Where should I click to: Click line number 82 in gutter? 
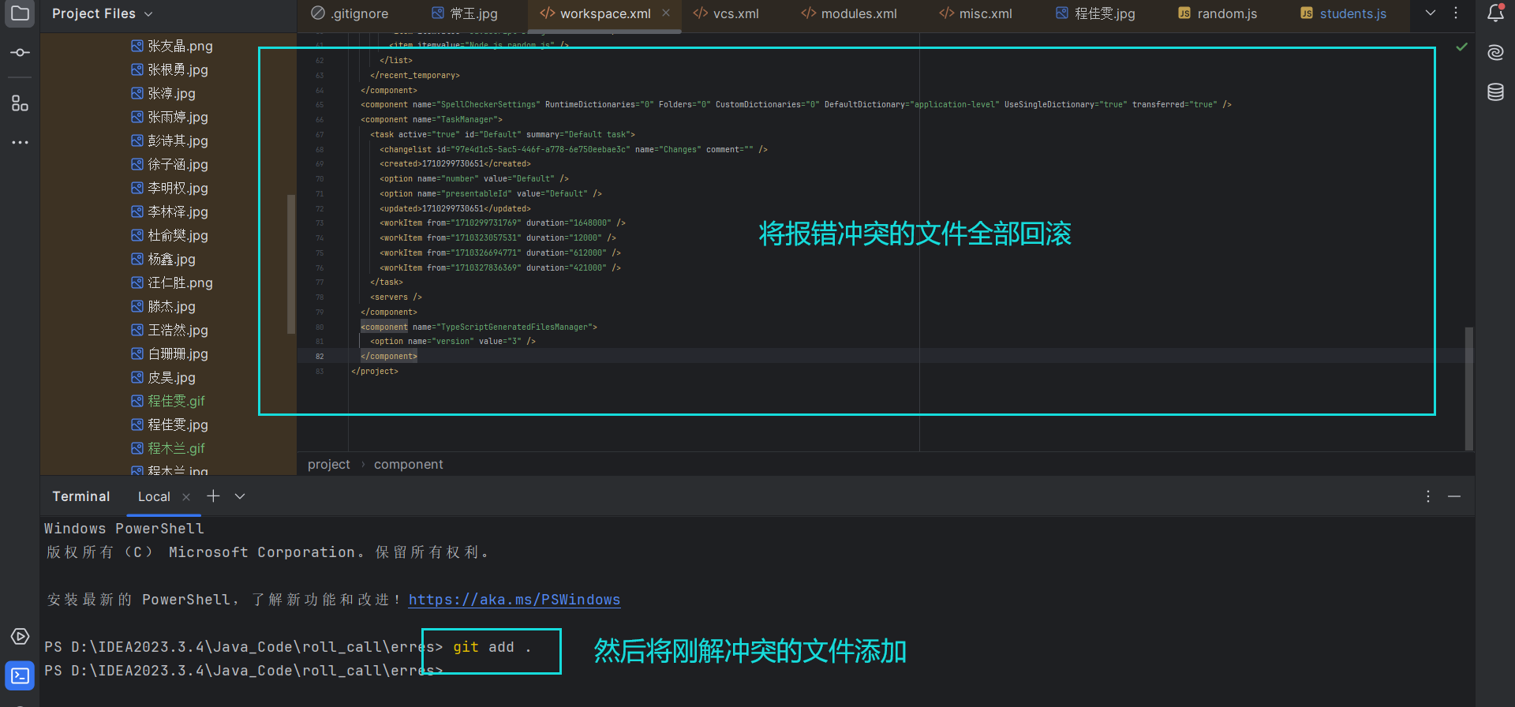pos(320,357)
